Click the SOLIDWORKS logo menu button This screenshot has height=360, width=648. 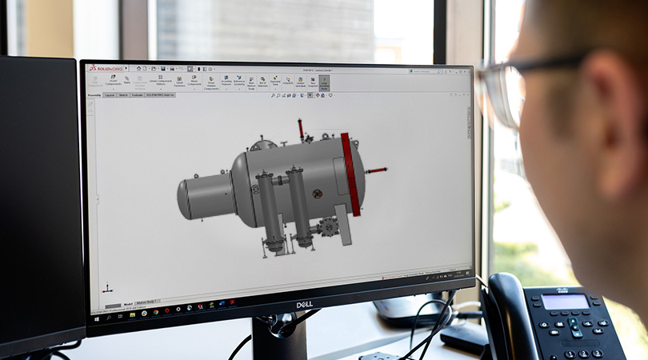tap(103, 68)
